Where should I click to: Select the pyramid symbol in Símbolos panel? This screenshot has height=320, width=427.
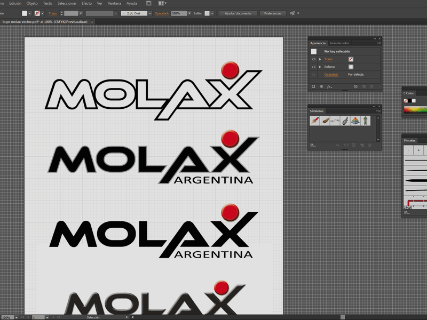click(354, 121)
